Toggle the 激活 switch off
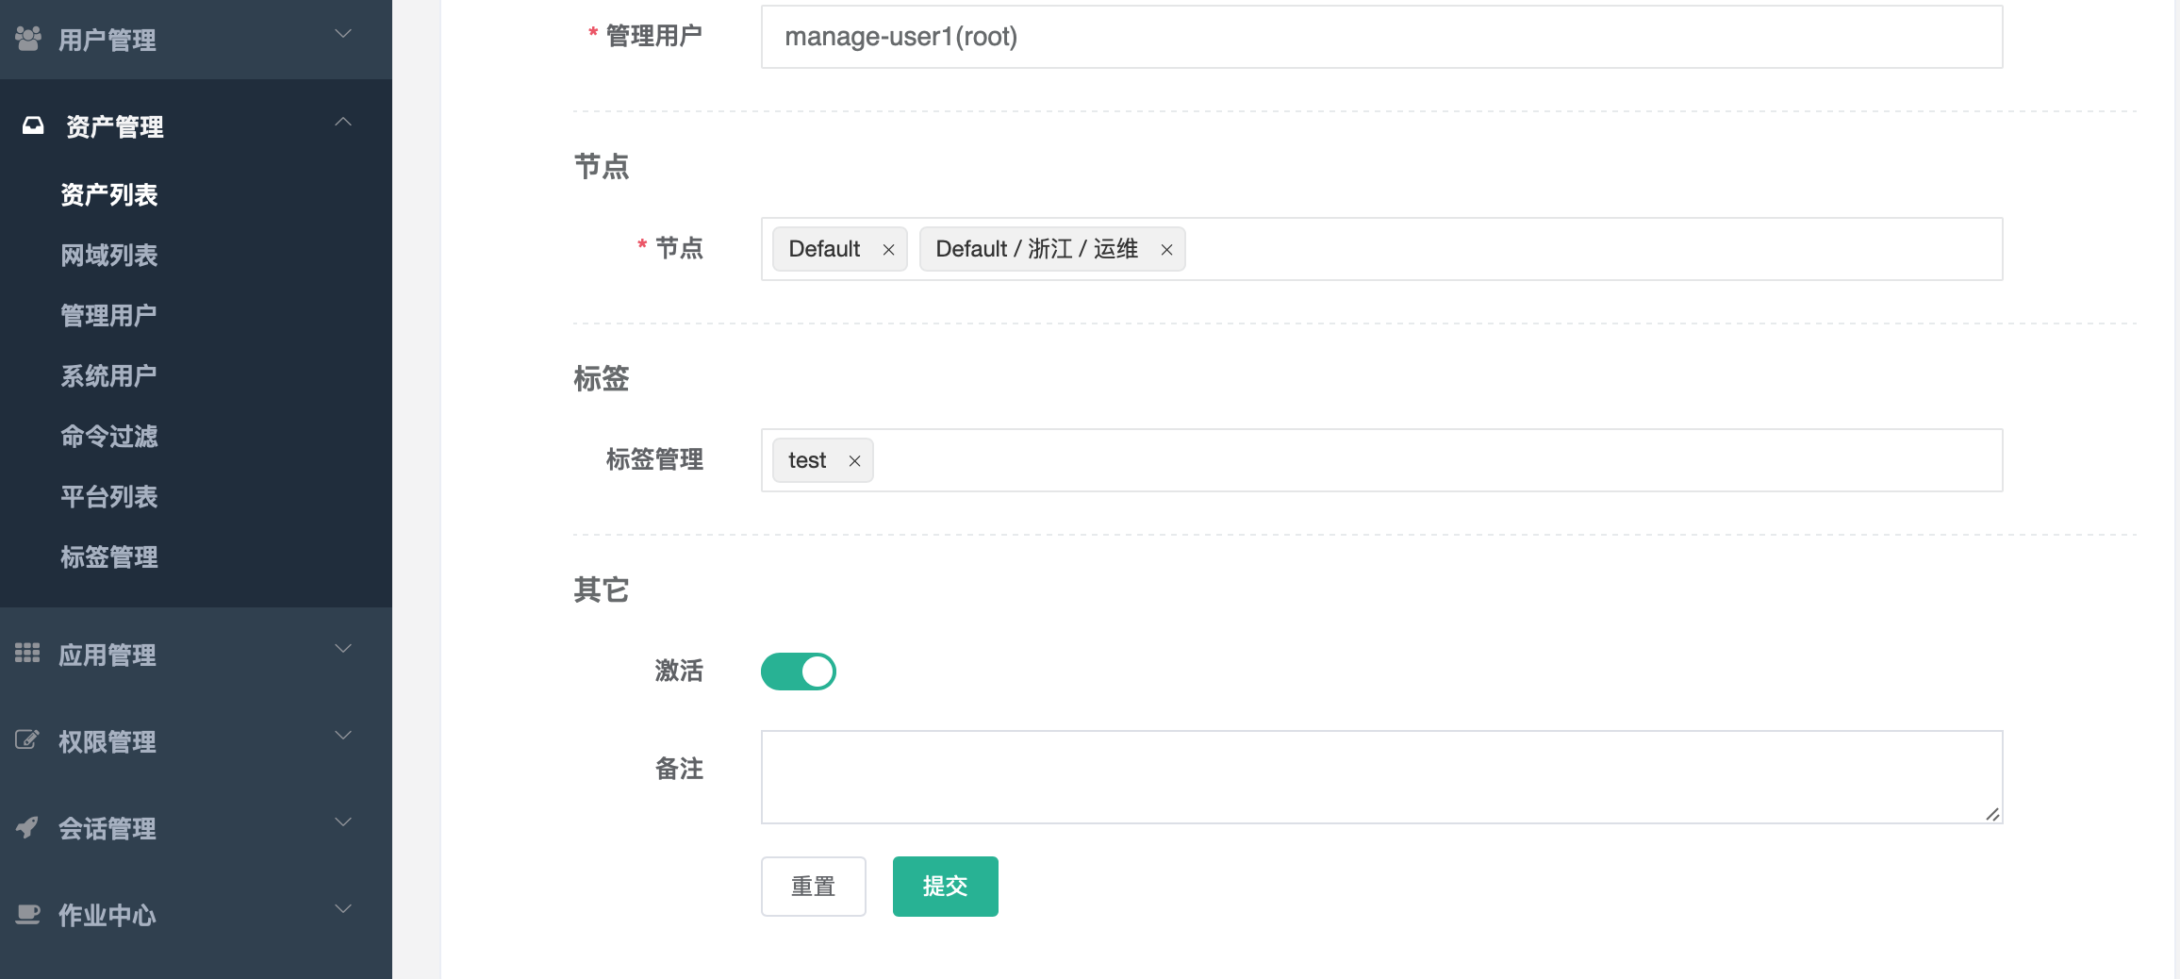This screenshot has width=2180, height=979. [x=799, y=672]
